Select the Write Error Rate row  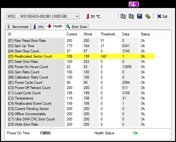81,124
